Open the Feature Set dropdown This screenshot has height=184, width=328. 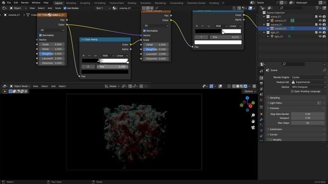pos(309,82)
